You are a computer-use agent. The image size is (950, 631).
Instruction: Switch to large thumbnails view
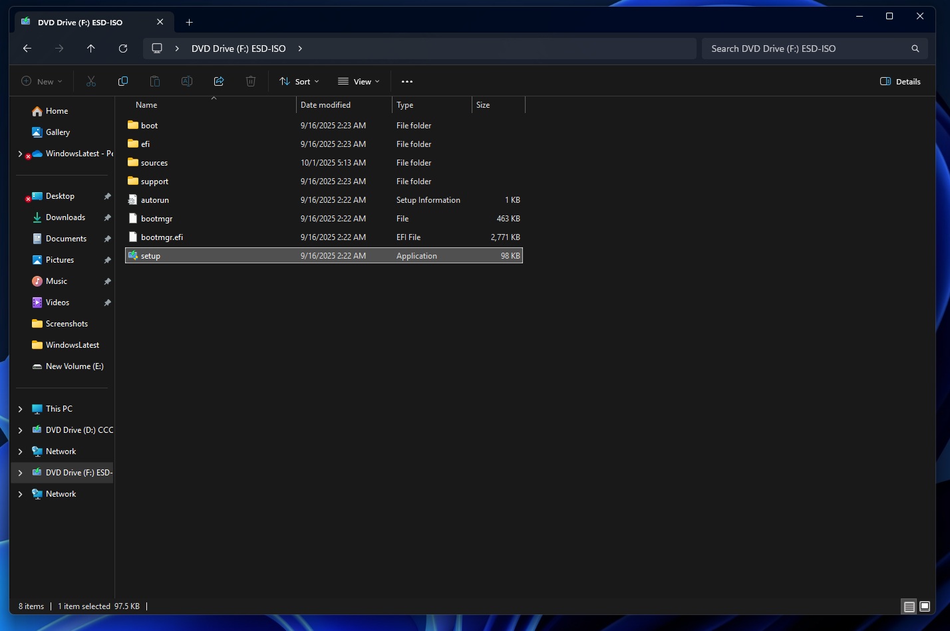[924, 606]
